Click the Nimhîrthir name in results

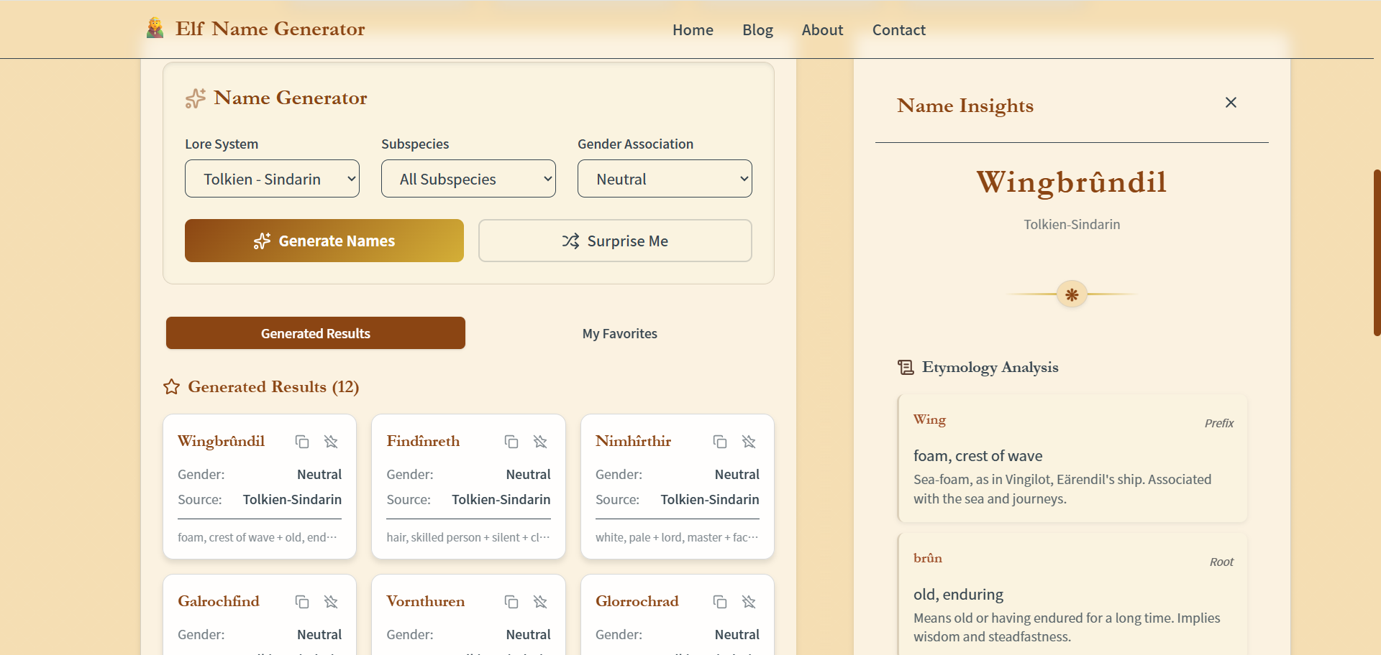633,441
